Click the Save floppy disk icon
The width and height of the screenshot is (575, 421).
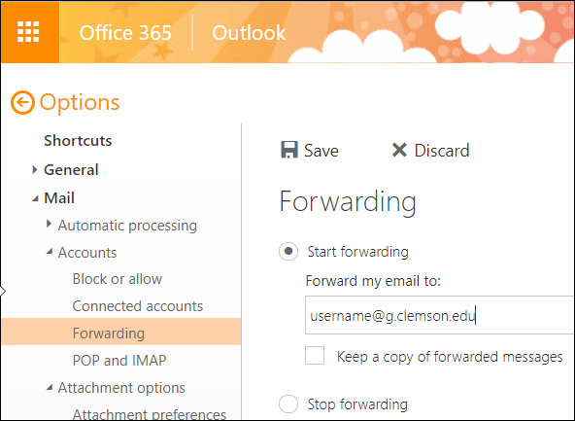[289, 150]
